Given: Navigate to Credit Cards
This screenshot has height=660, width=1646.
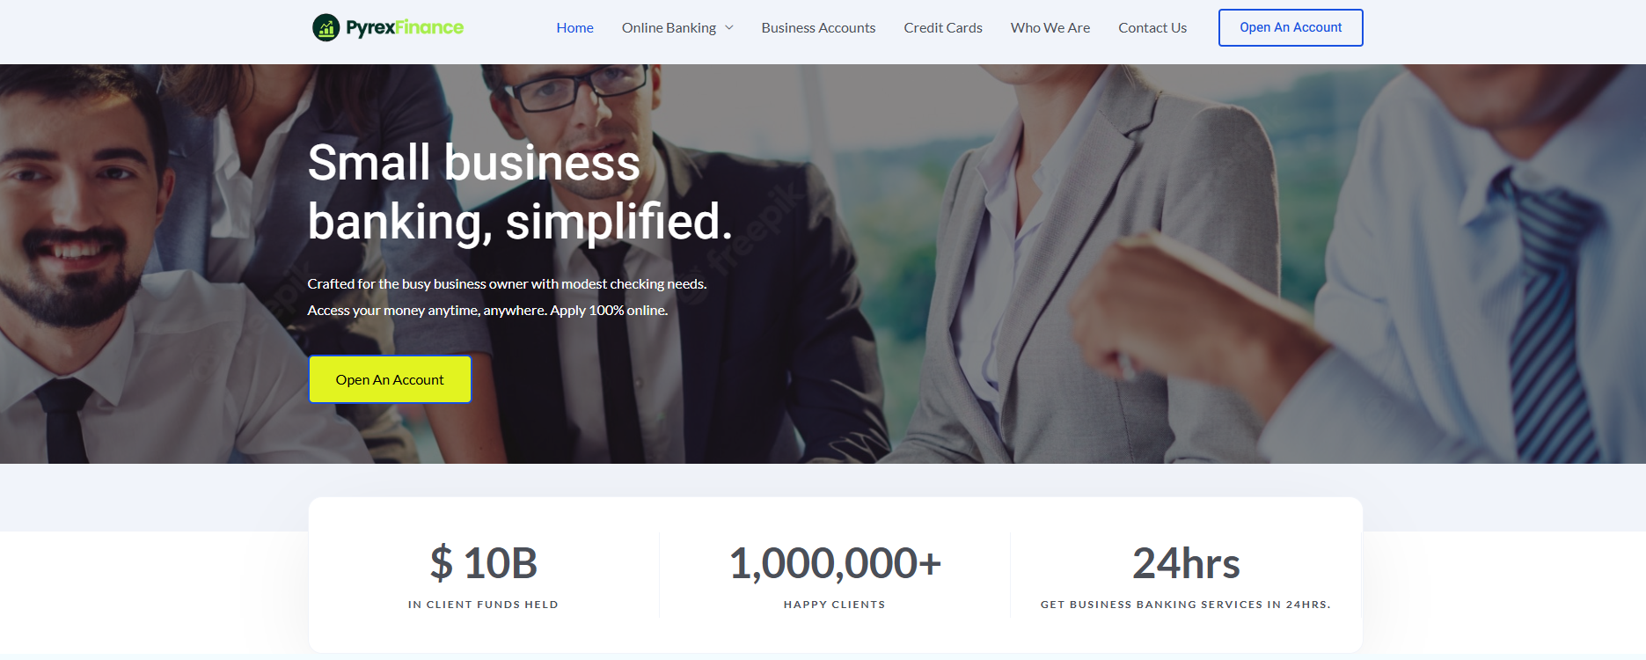Looking at the screenshot, I should point(943,28).
